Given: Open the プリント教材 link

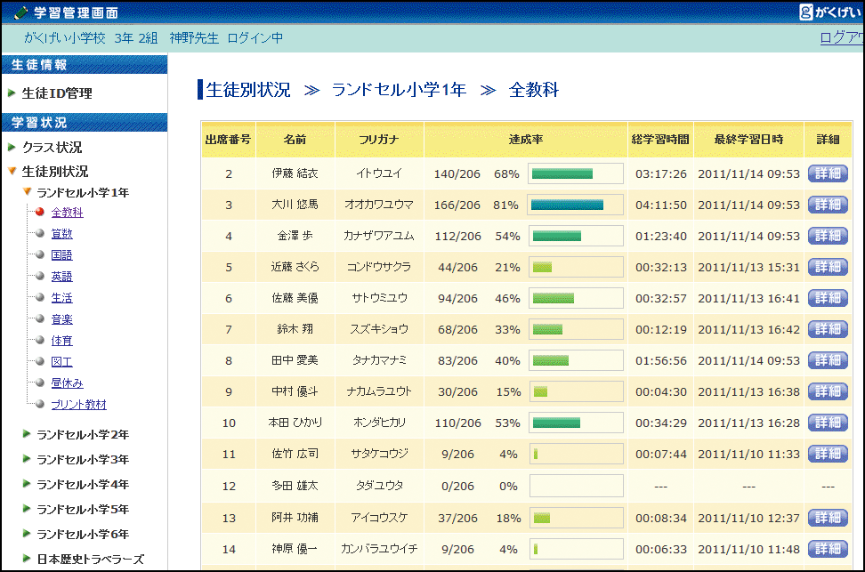Looking at the screenshot, I should coord(79,405).
